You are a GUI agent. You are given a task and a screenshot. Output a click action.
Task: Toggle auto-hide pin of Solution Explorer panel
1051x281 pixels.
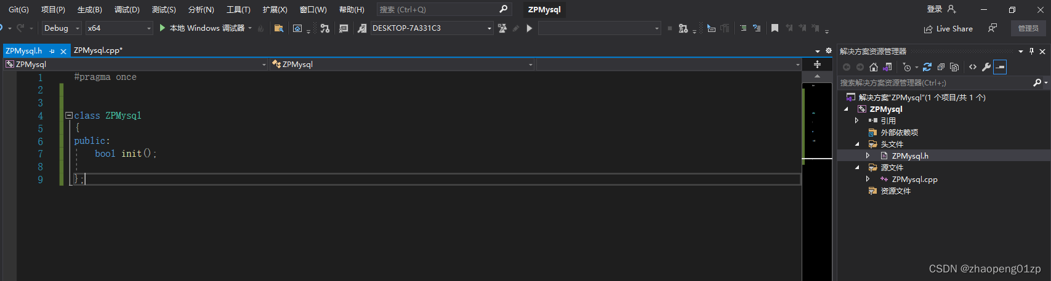coord(1032,52)
